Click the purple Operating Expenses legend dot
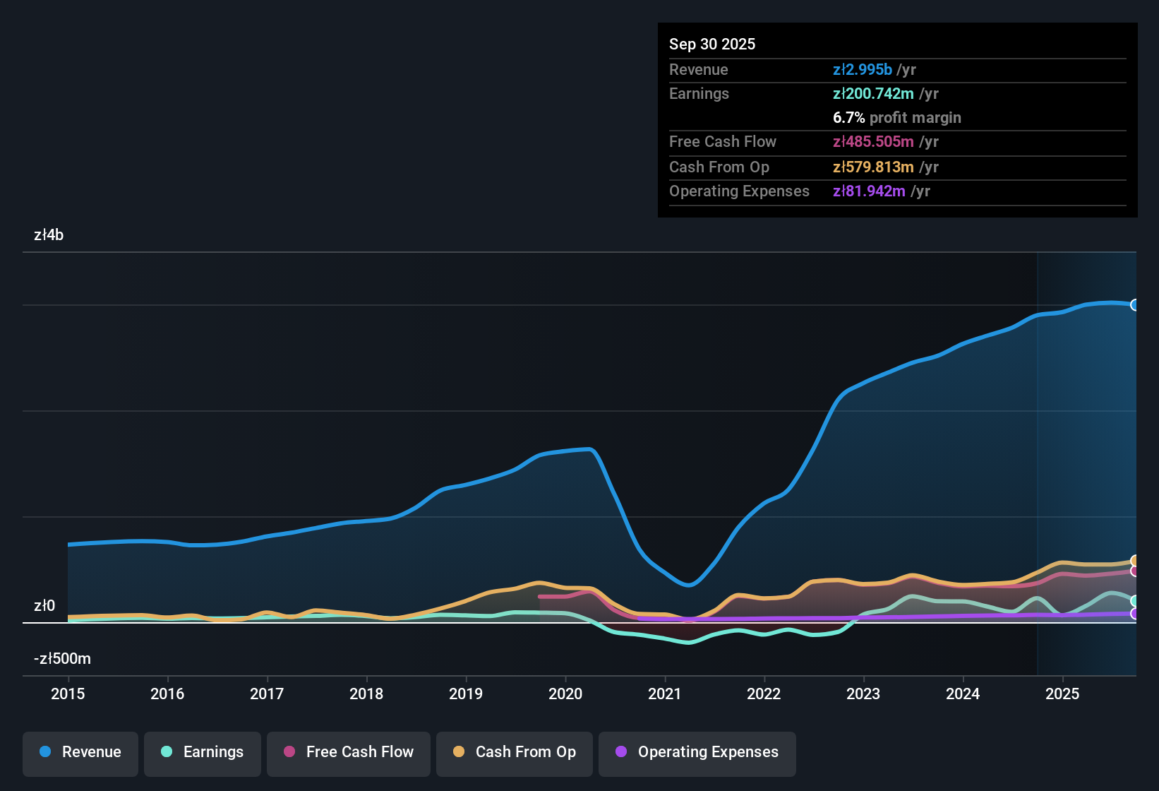This screenshot has height=791, width=1159. 621,752
